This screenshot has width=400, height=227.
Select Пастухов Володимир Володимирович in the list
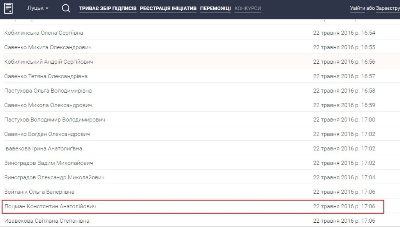tap(55, 120)
